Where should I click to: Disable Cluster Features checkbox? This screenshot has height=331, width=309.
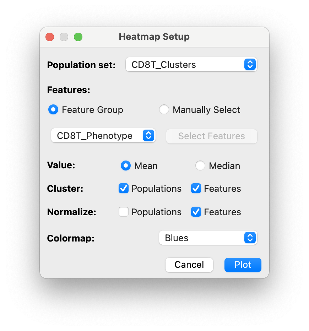point(196,188)
